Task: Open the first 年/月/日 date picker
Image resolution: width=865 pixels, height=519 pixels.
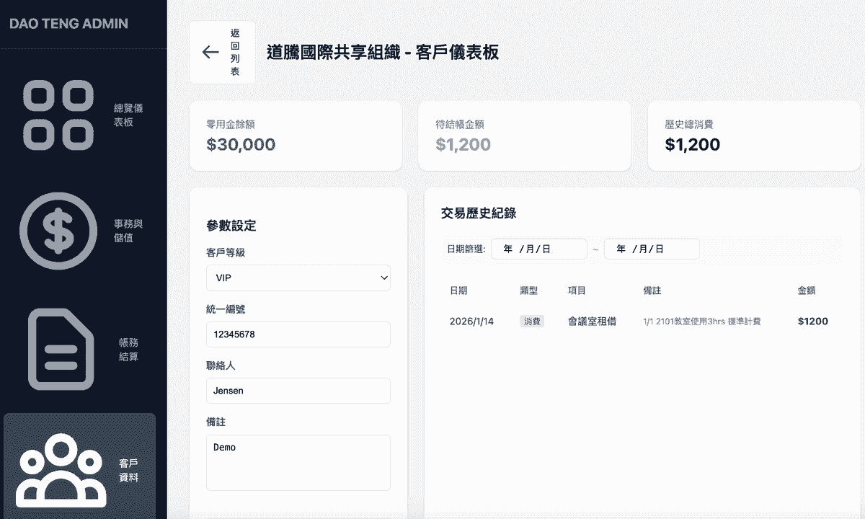Action: (x=538, y=249)
